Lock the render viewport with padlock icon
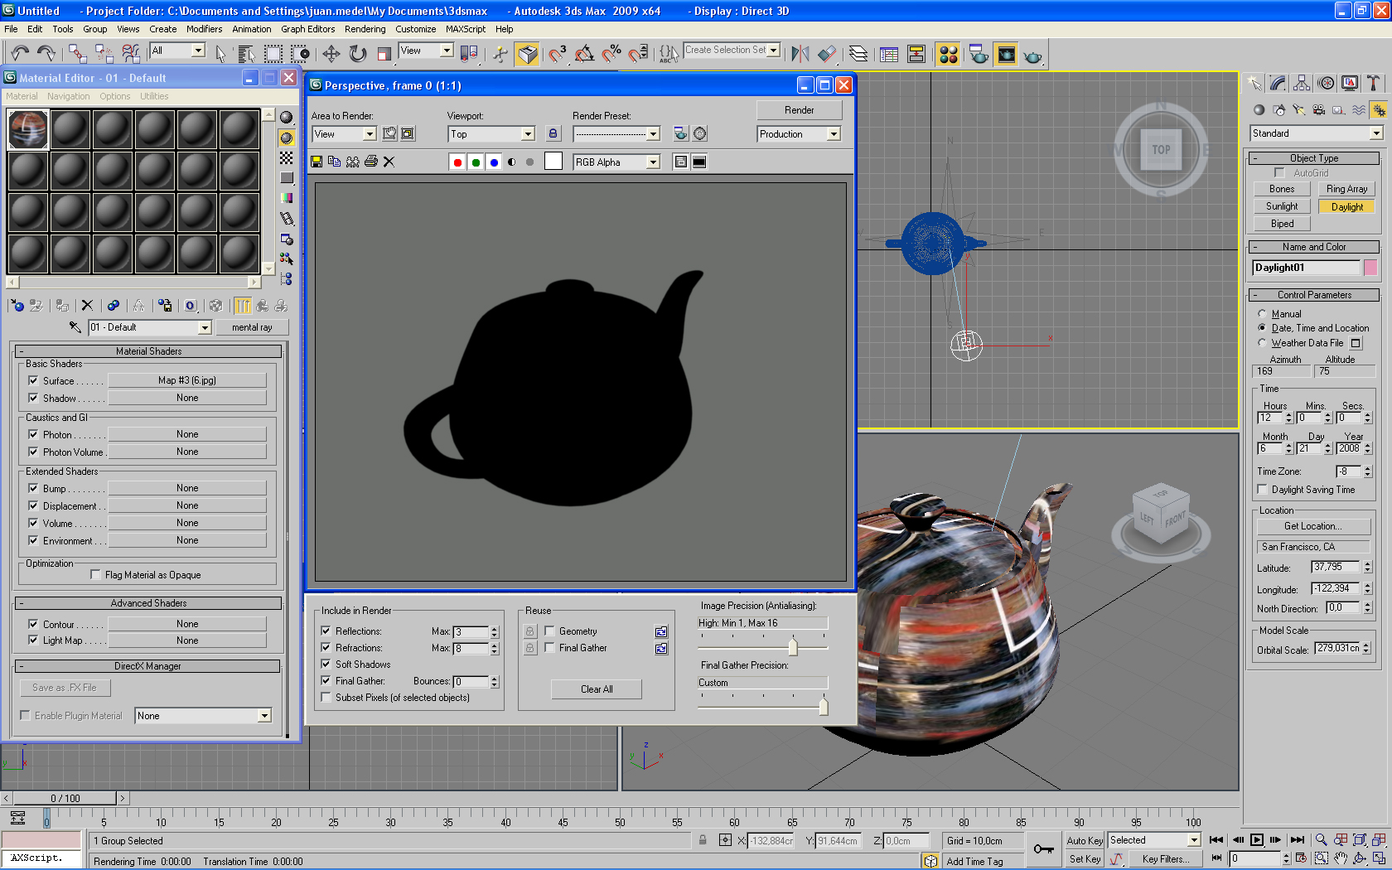 point(553,133)
